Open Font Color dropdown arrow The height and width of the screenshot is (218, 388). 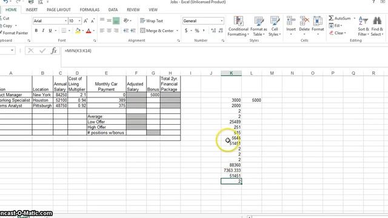tap(94, 31)
